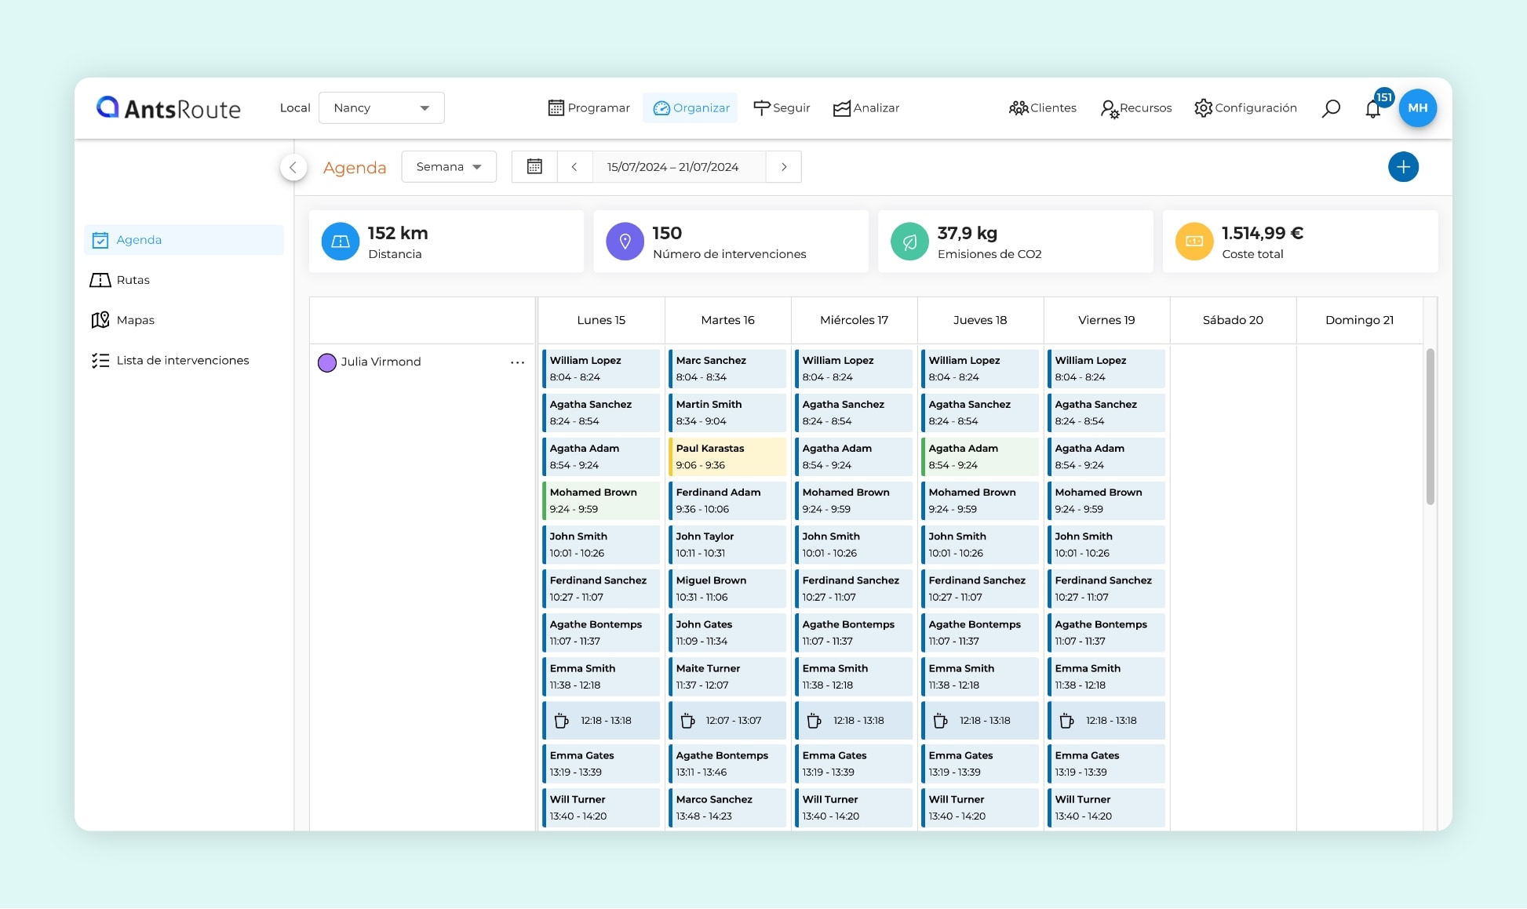Open Configuración settings
The width and height of the screenshot is (1527, 909).
pyautogui.click(x=1245, y=108)
